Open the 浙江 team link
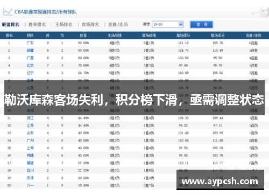 coord(30,118)
